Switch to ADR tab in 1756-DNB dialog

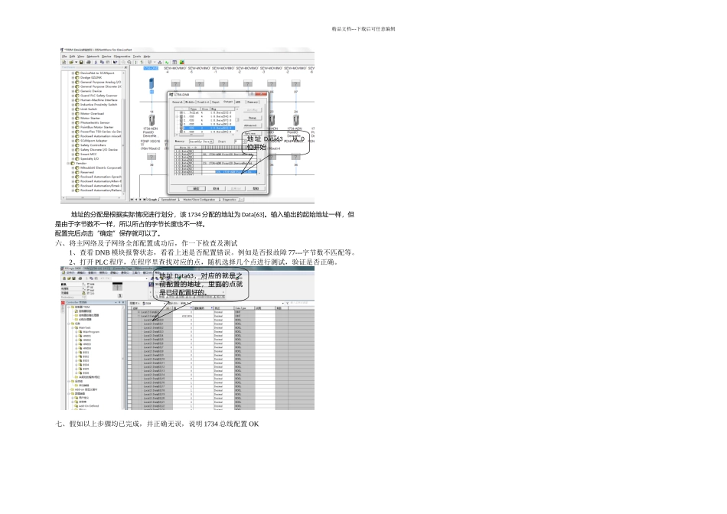click(238, 102)
